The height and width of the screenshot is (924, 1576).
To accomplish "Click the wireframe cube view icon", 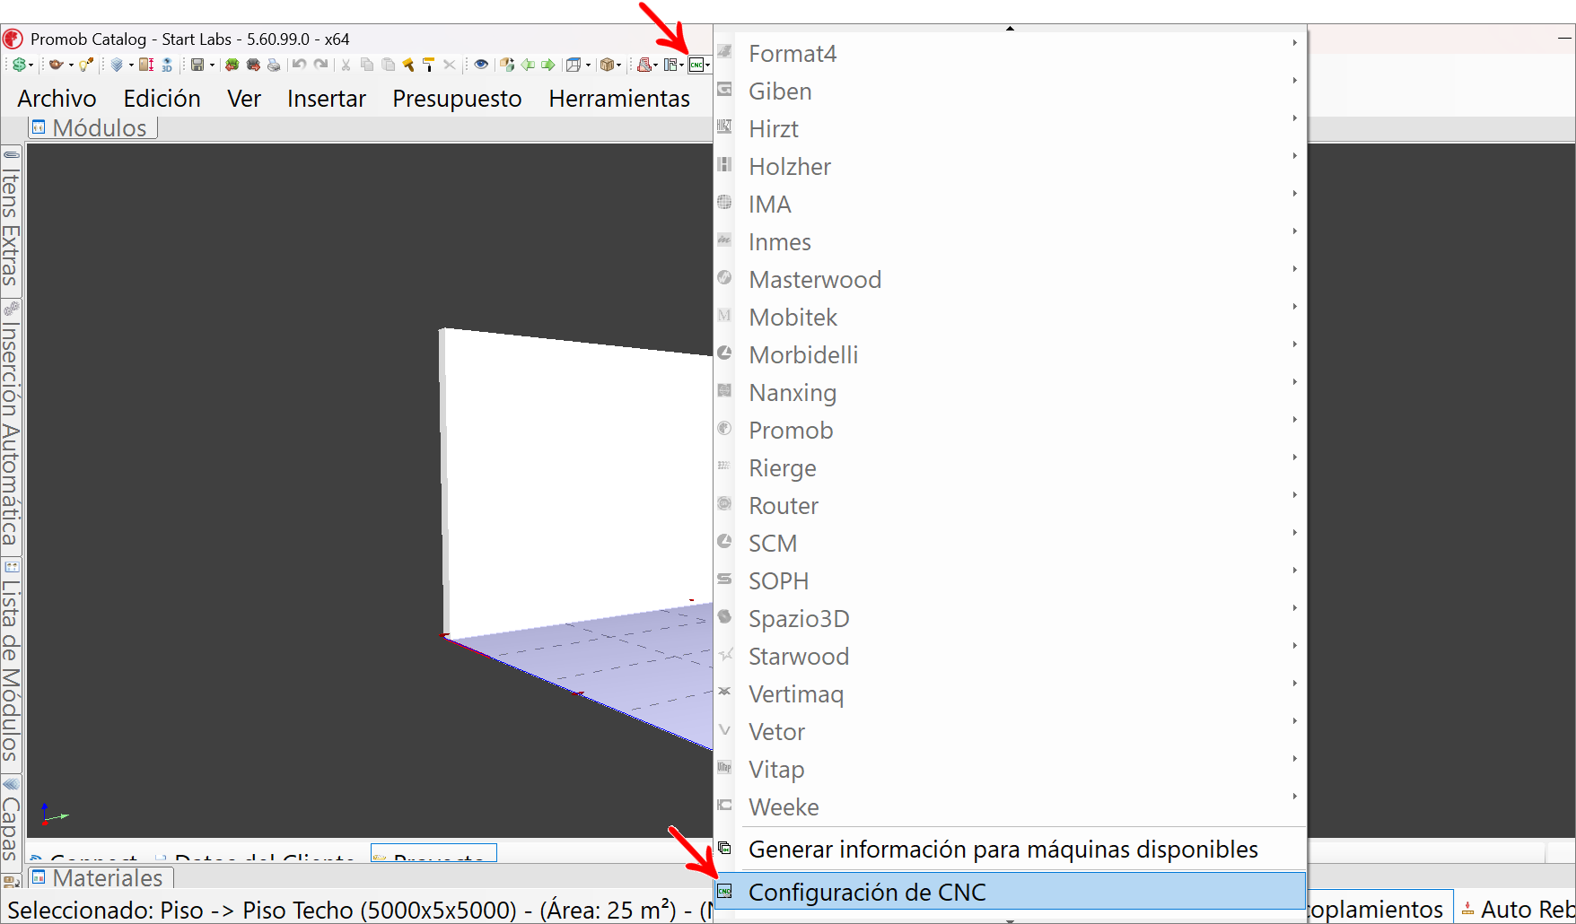I will click(x=573, y=65).
